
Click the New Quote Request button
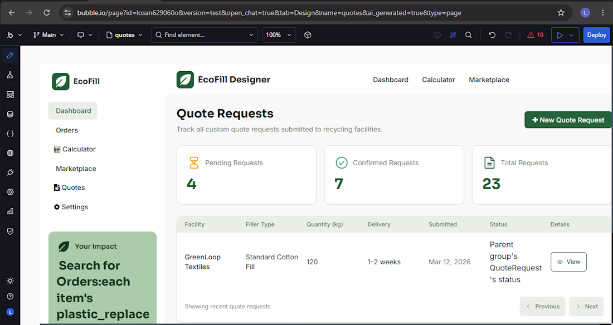click(x=568, y=120)
